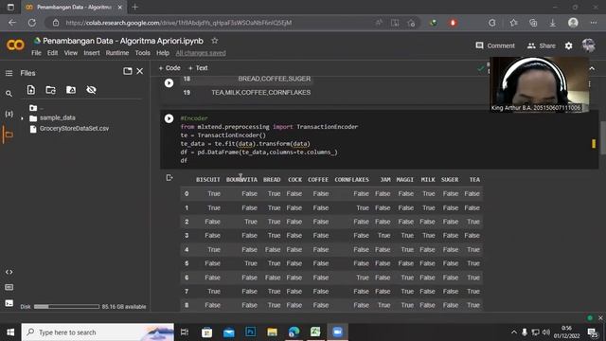The width and height of the screenshot is (606, 341).
Task: Refresh the Files folder listing
Action: [50, 90]
